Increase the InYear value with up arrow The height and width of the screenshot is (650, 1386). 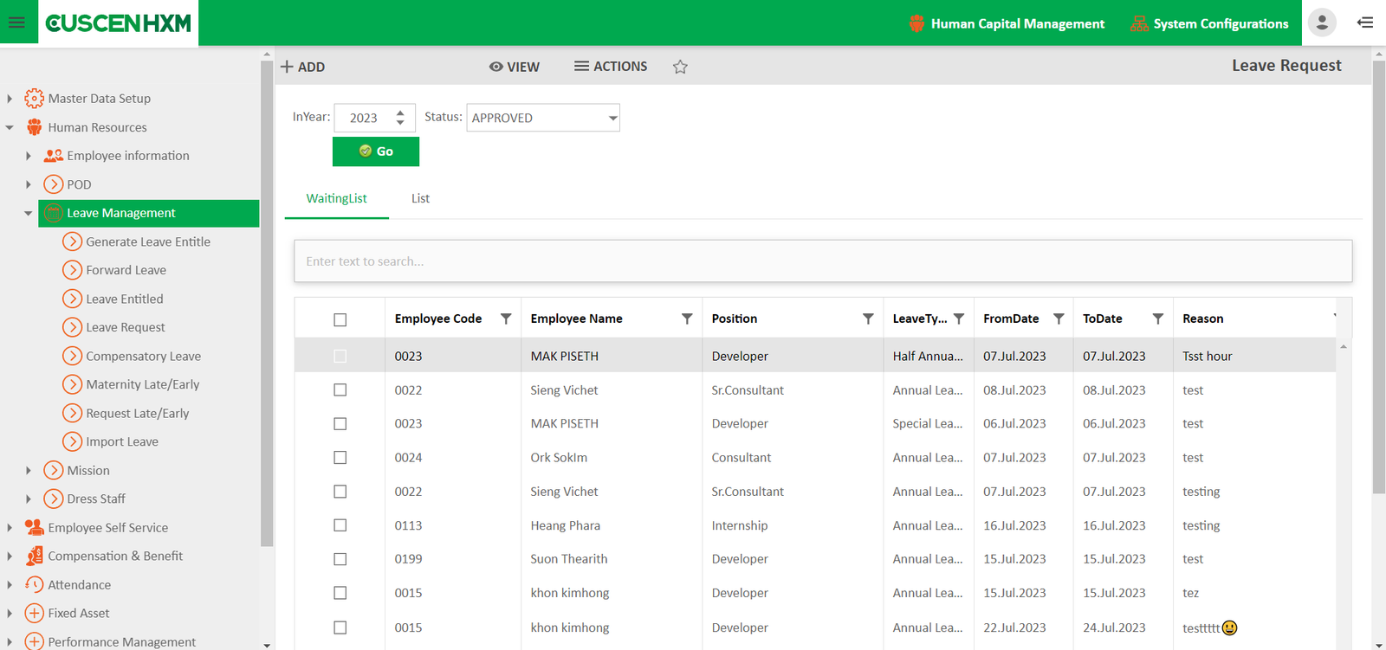400,113
